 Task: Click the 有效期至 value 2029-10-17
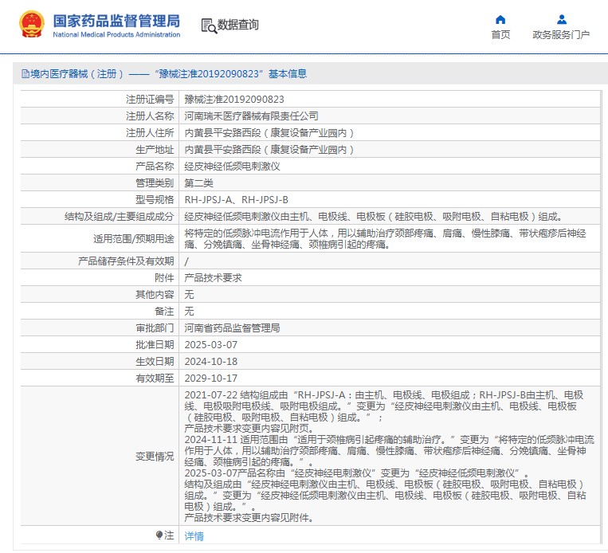210,378
